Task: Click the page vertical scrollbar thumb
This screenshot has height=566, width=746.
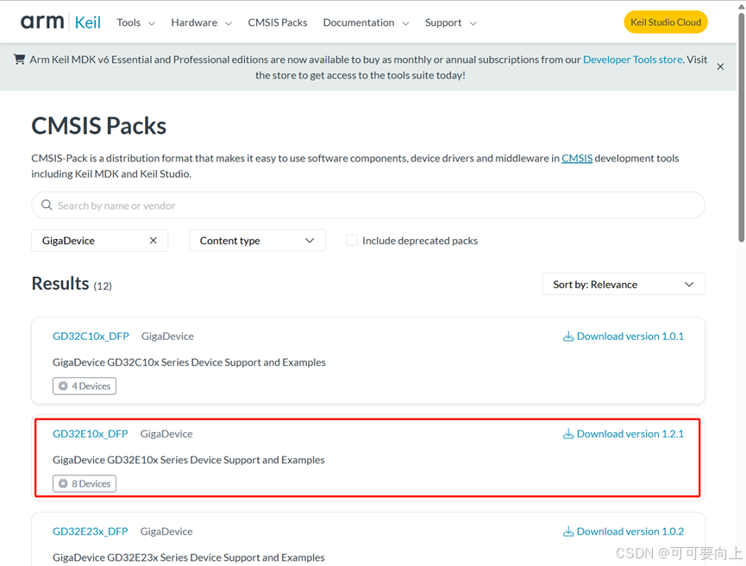Action: 741,128
